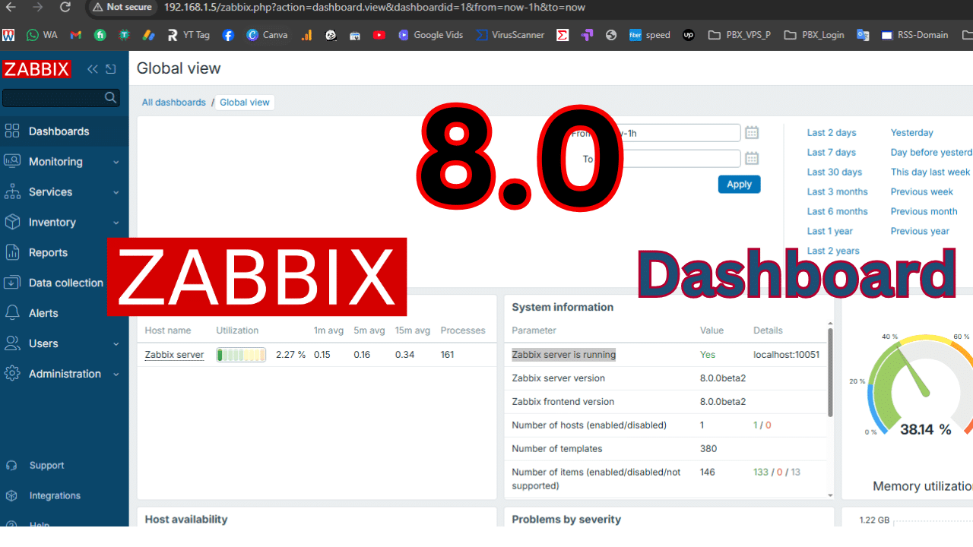
Task: Open the All dashboards breadcrumb link
Action: tap(174, 103)
